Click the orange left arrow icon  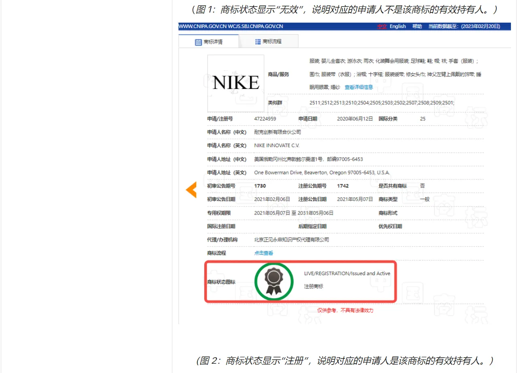[x=191, y=190]
